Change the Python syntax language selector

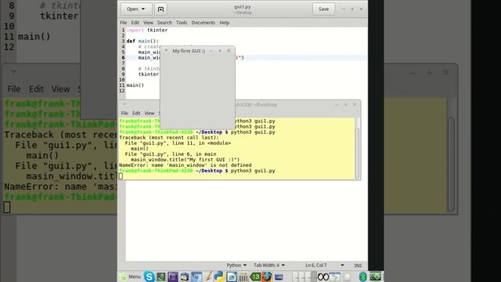click(x=236, y=266)
